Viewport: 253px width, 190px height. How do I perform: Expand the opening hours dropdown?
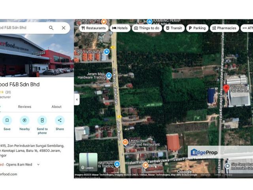pos(38,165)
